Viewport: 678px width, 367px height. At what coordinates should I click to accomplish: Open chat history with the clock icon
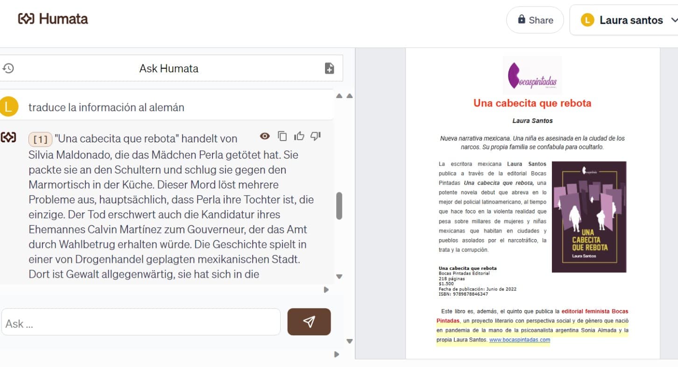(x=8, y=68)
